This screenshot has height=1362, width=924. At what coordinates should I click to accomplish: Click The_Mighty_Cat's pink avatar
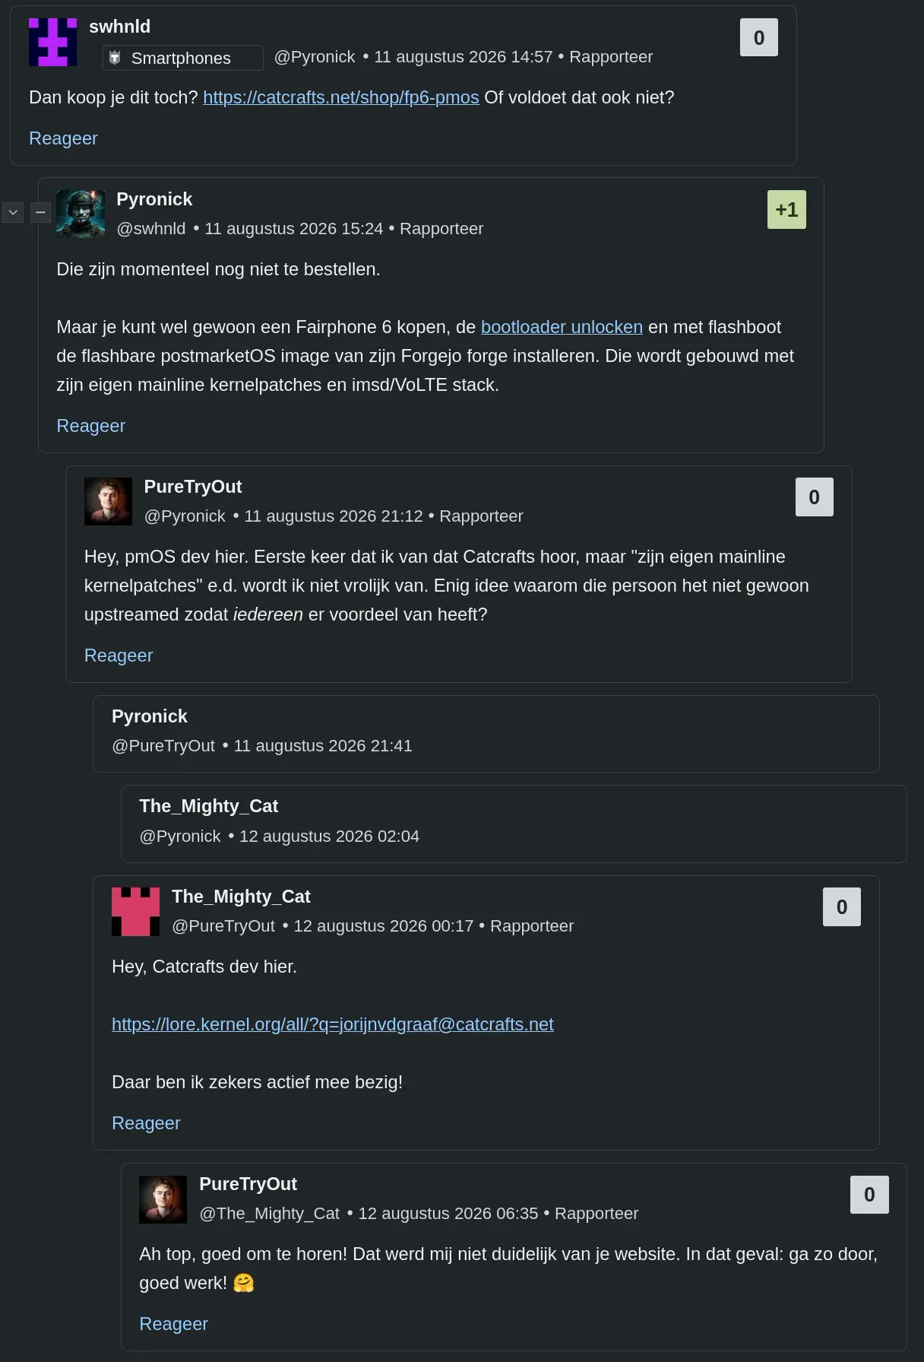pyautogui.click(x=135, y=911)
